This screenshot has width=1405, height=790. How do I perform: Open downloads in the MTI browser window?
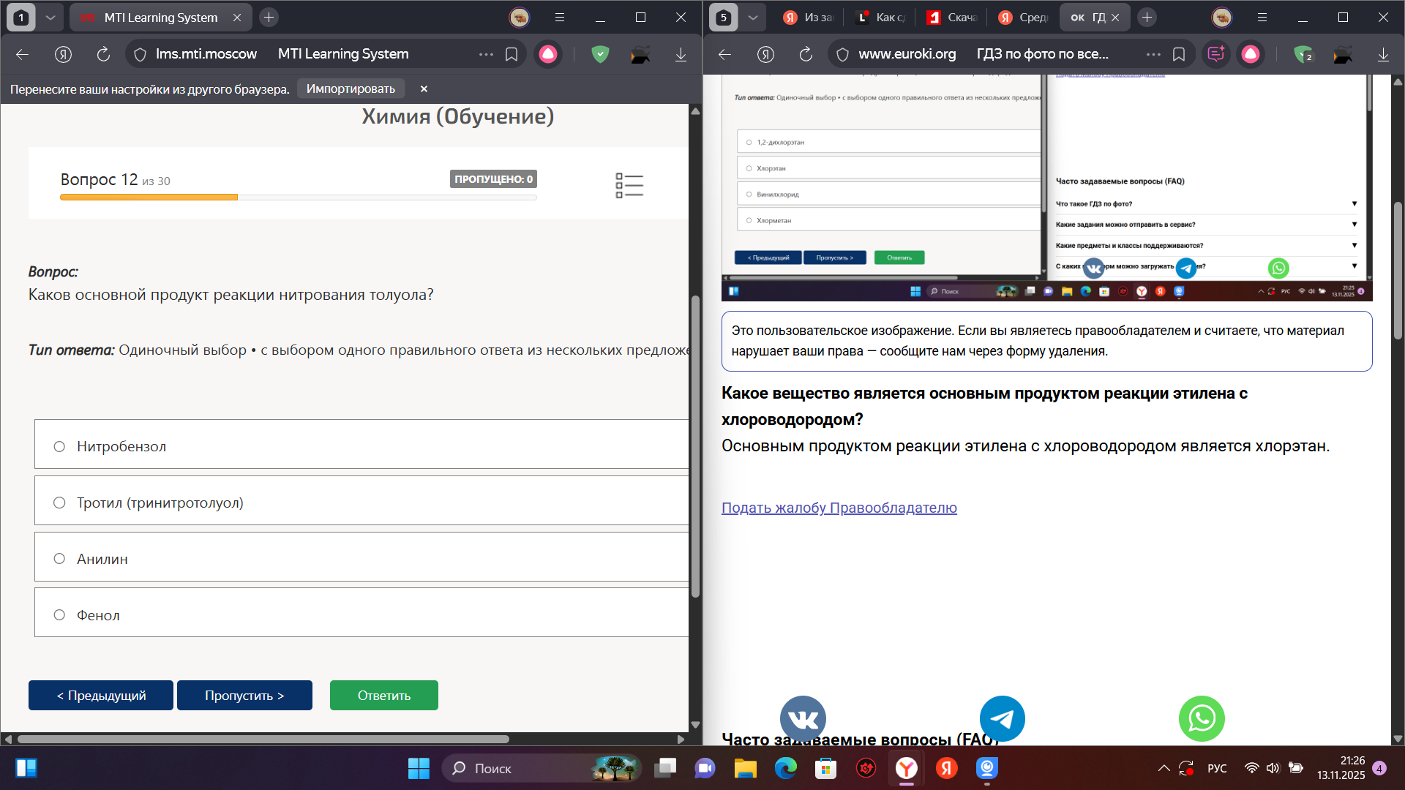pyautogui.click(x=681, y=53)
